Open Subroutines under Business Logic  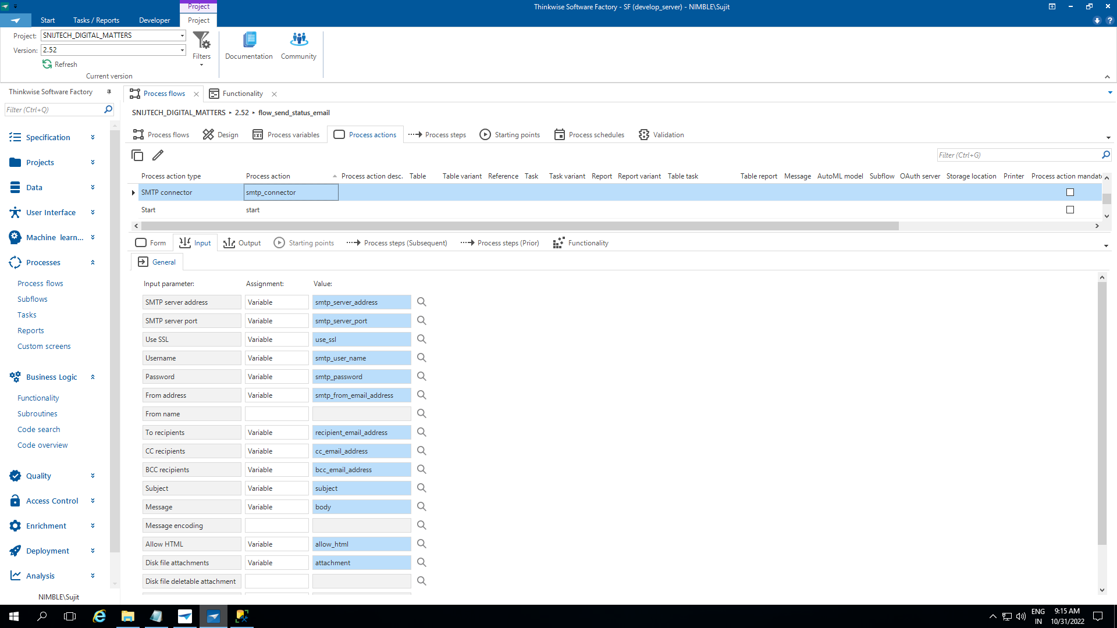click(37, 413)
